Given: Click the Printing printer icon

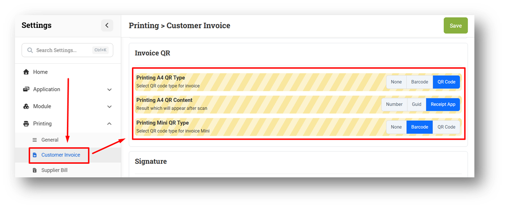Looking at the screenshot, I should point(26,124).
